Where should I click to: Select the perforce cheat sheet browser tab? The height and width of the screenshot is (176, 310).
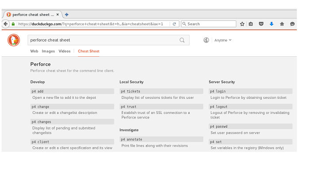[33, 15]
